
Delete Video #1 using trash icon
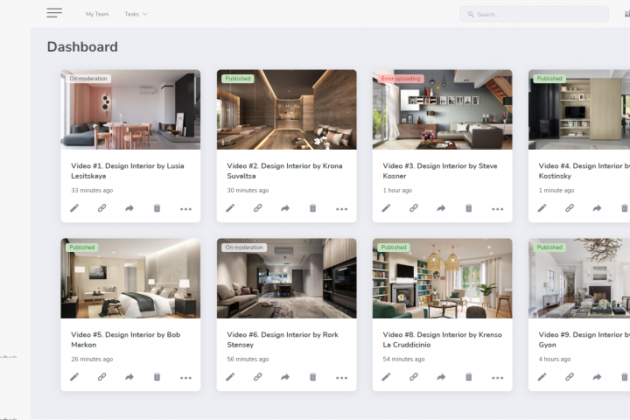point(157,208)
